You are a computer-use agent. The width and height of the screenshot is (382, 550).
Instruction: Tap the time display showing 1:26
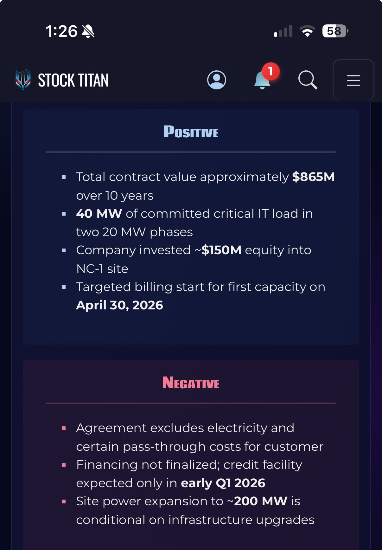[x=62, y=30]
